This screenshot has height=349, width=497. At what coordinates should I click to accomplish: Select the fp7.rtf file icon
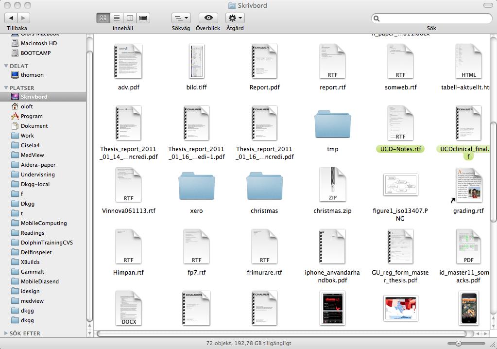(197, 246)
